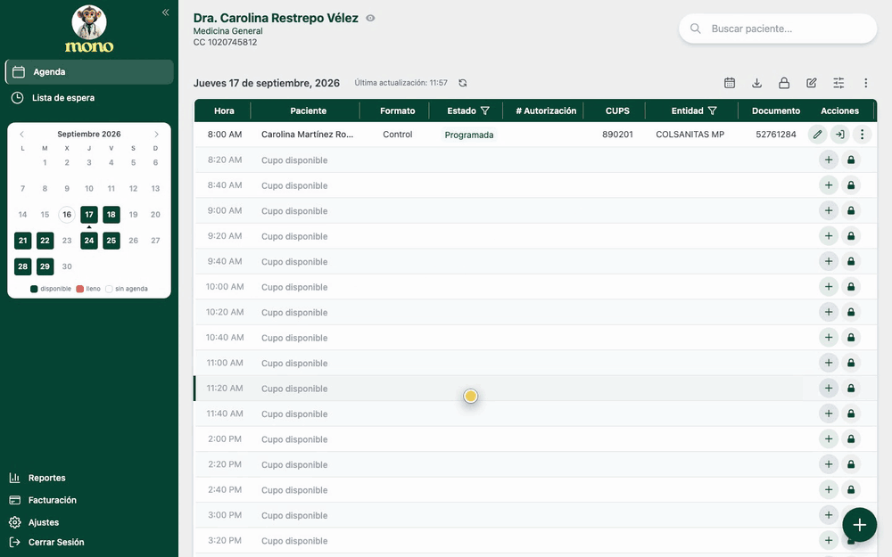Download the agenda with download icon

point(757,83)
